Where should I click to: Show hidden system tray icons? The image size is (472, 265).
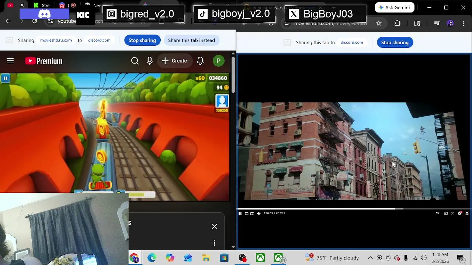[370, 258]
